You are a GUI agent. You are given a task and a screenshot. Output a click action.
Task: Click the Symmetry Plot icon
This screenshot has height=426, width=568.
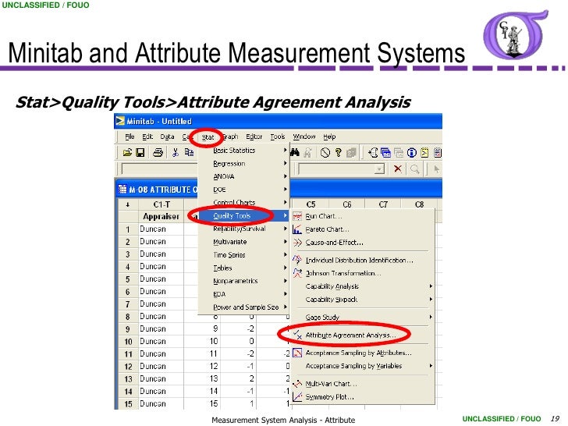coord(297,396)
